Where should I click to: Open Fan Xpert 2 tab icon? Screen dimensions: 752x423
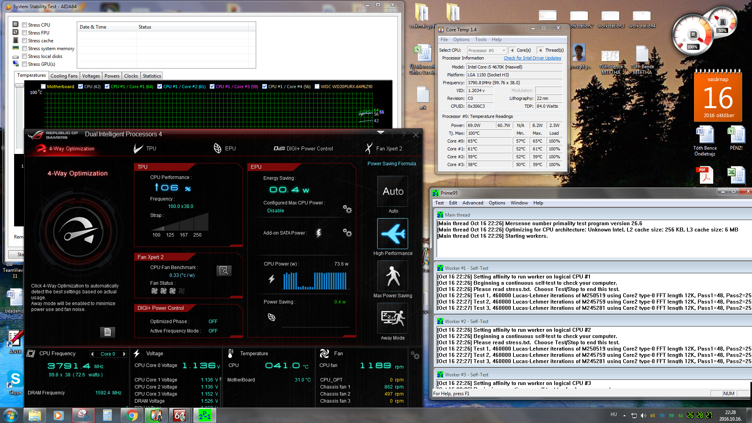[369, 148]
